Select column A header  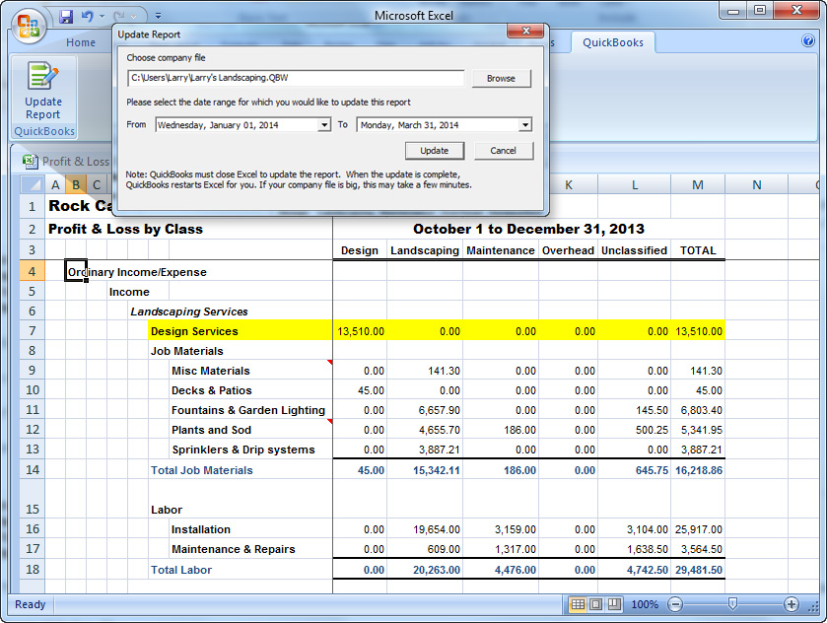(x=55, y=185)
